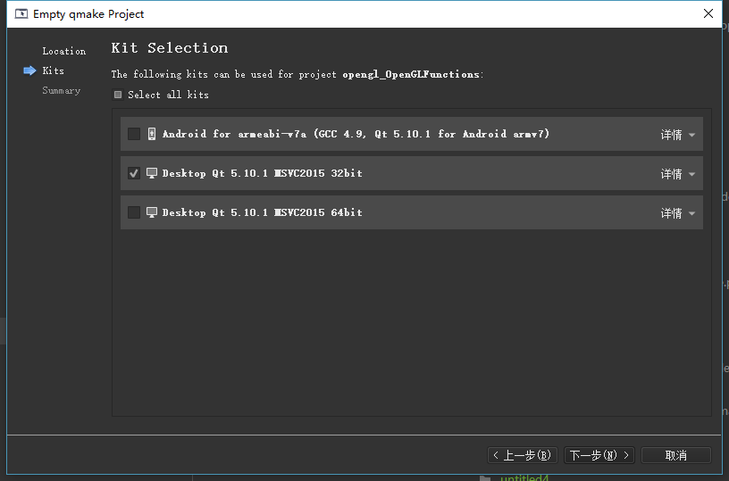Go back with the 上一步(B) button
The width and height of the screenshot is (729, 481).
(x=522, y=455)
